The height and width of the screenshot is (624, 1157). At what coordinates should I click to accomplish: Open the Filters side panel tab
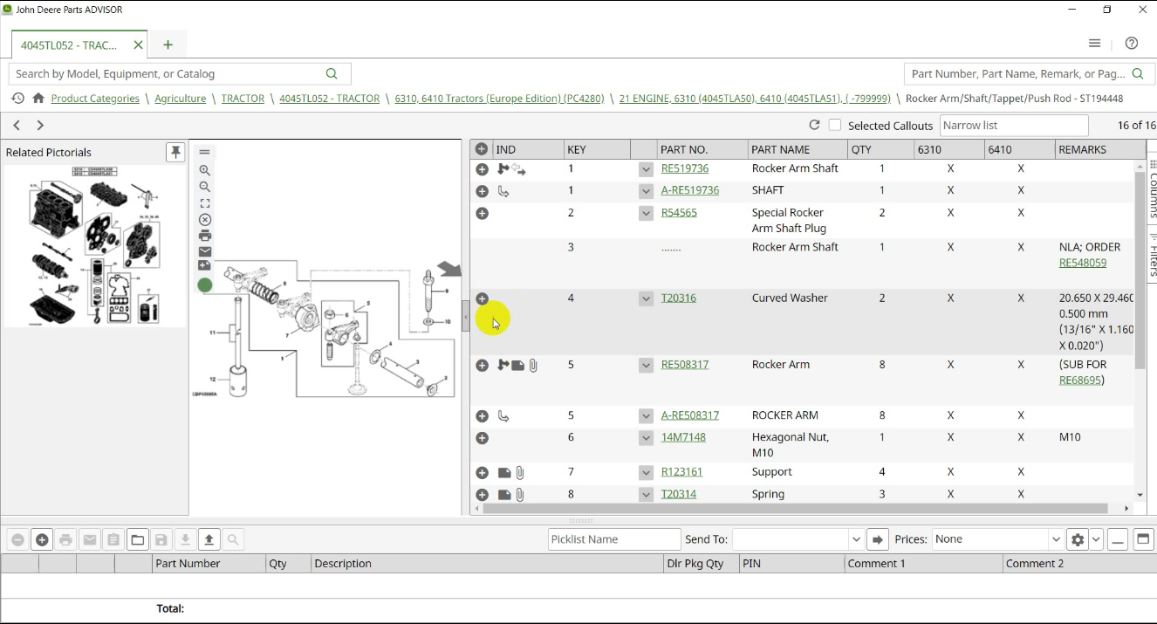[1153, 253]
